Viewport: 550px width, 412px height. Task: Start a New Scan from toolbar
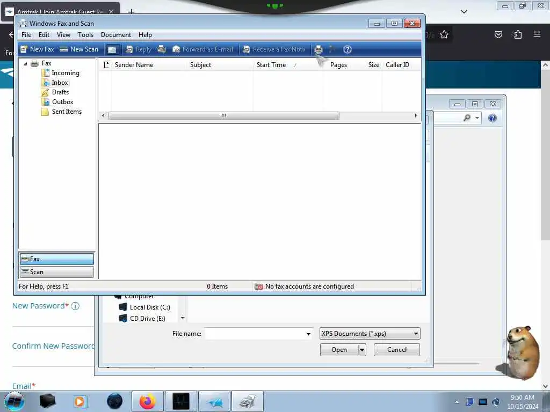point(79,49)
